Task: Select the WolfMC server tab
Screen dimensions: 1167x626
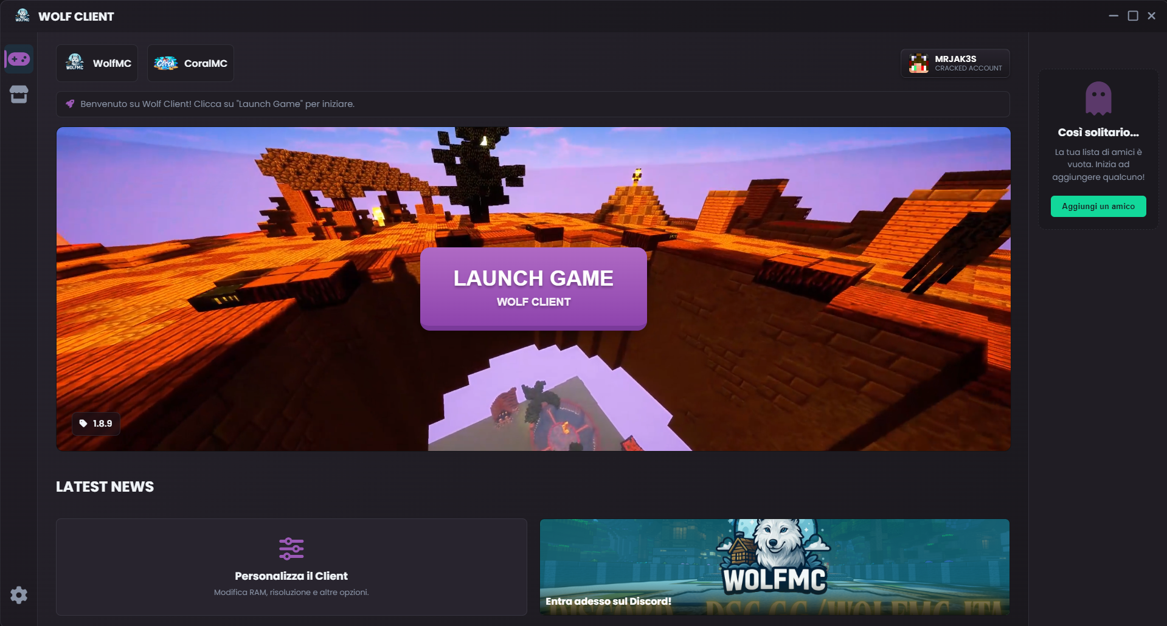Action: tap(97, 63)
